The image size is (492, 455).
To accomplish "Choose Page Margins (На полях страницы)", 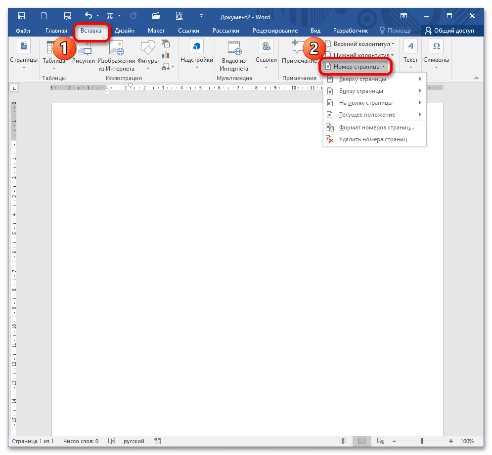I will [375, 103].
